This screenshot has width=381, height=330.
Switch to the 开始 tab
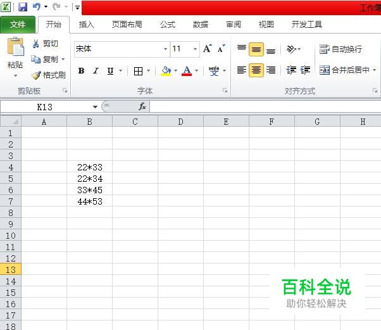pyautogui.click(x=54, y=25)
